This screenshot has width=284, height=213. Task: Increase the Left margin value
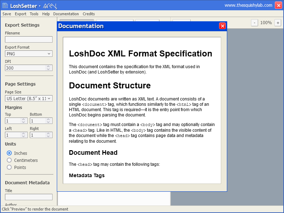pyautogui.click(x=23, y=133)
